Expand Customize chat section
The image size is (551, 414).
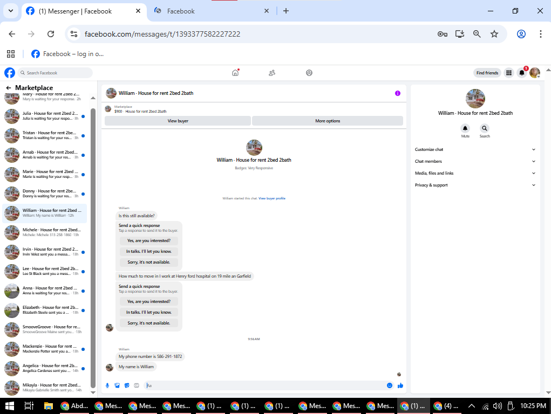pos(475,149)
